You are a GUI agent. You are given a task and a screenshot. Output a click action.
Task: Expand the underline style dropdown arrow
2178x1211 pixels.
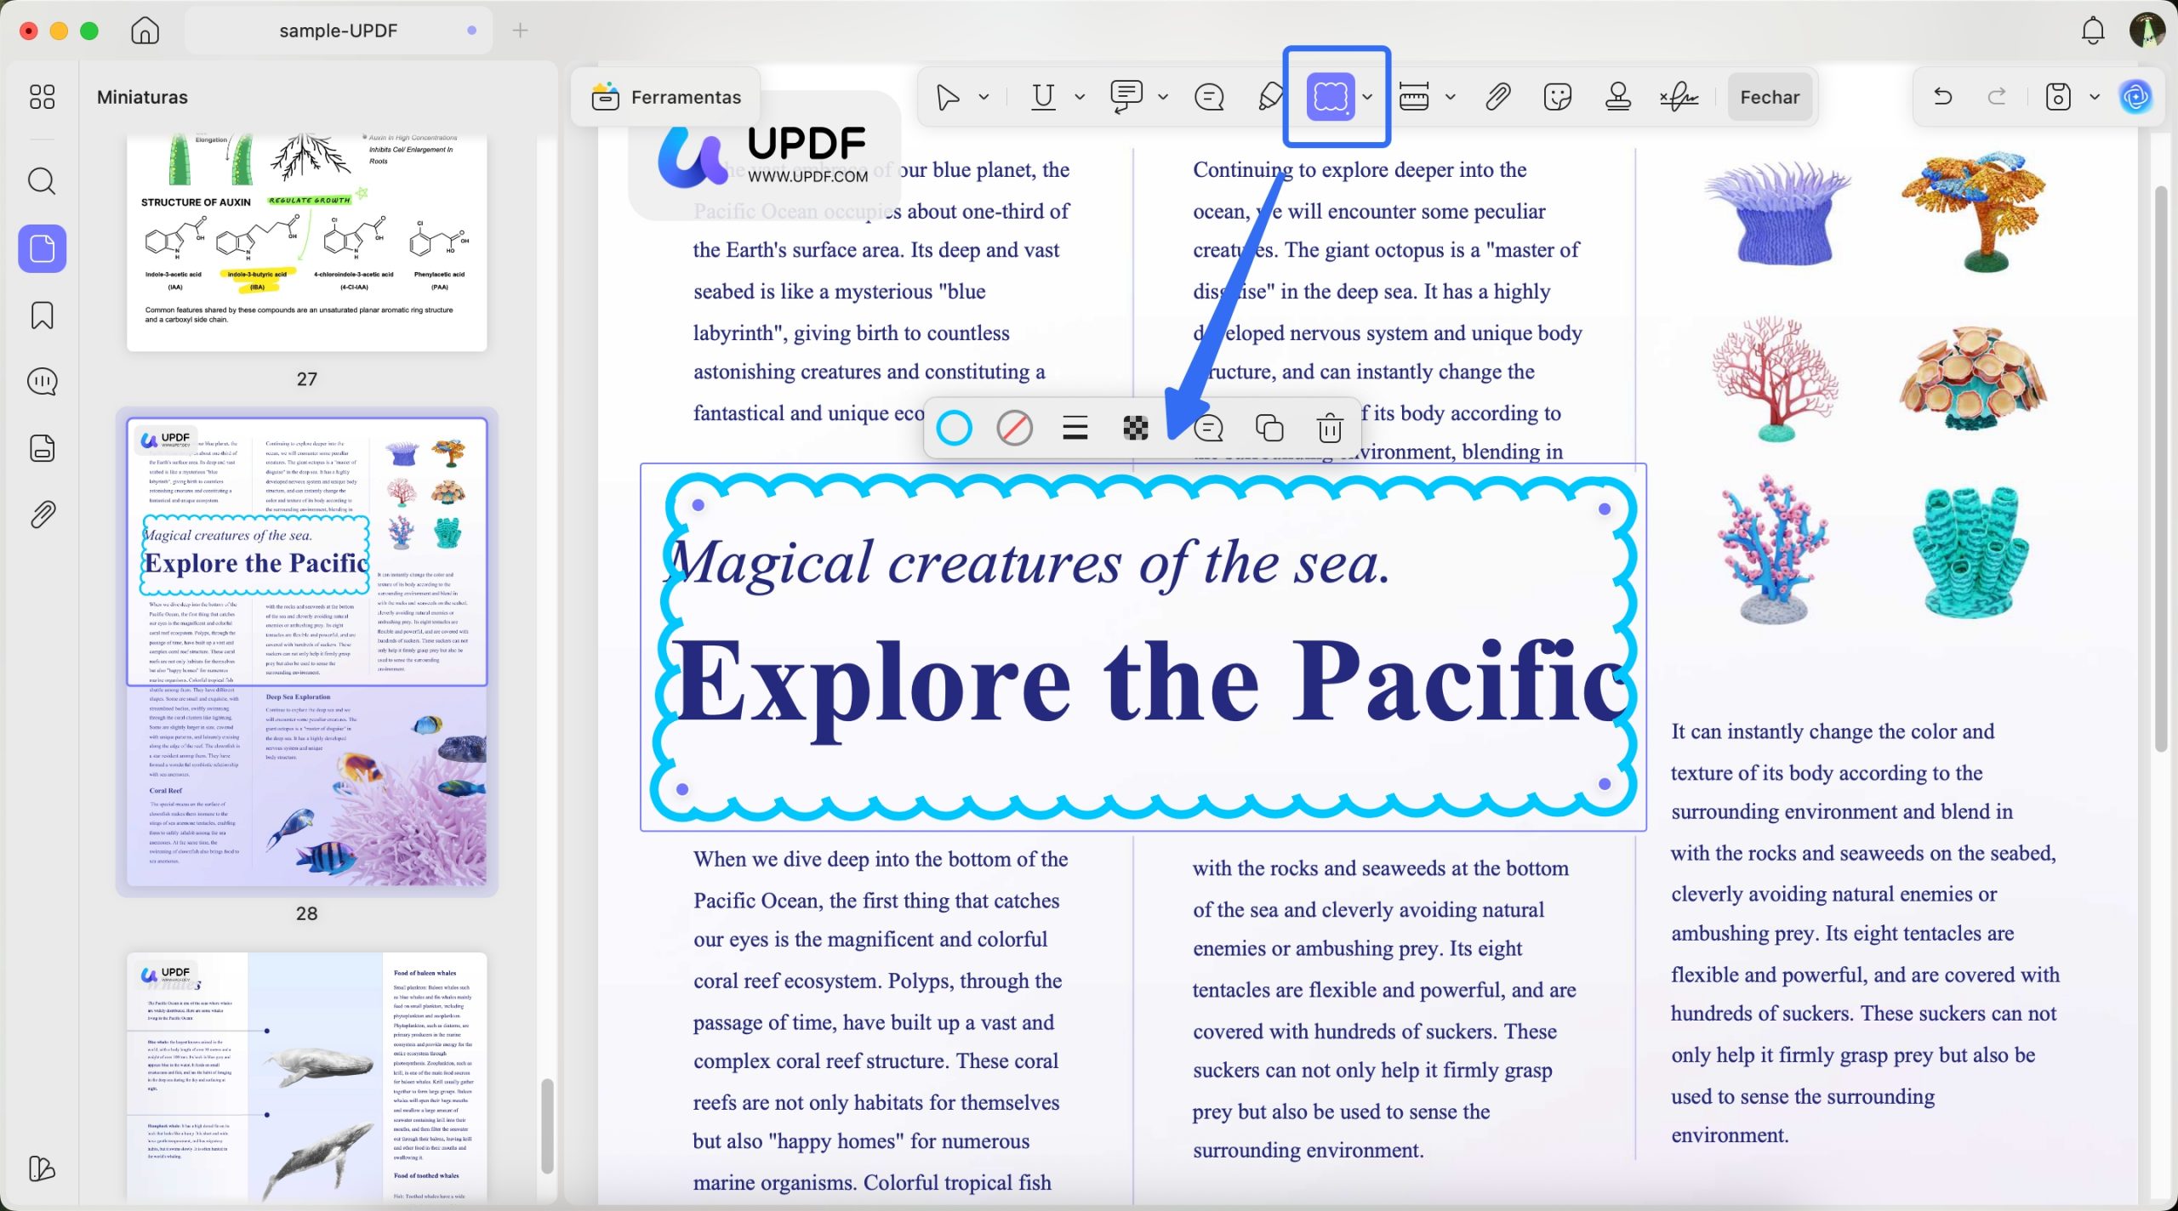tap(1080, 97)
